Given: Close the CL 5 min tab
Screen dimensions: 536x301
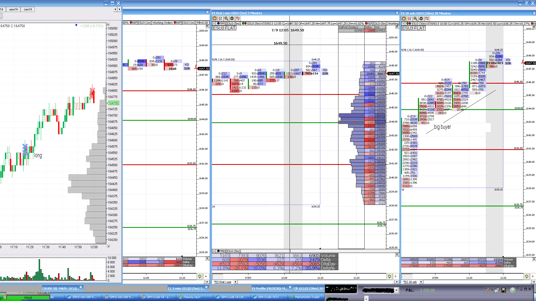Looking at the screenshot, I should tap(206, 287).
